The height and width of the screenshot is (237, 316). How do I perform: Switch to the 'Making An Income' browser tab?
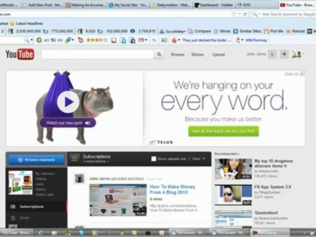(x=86, y=5)
